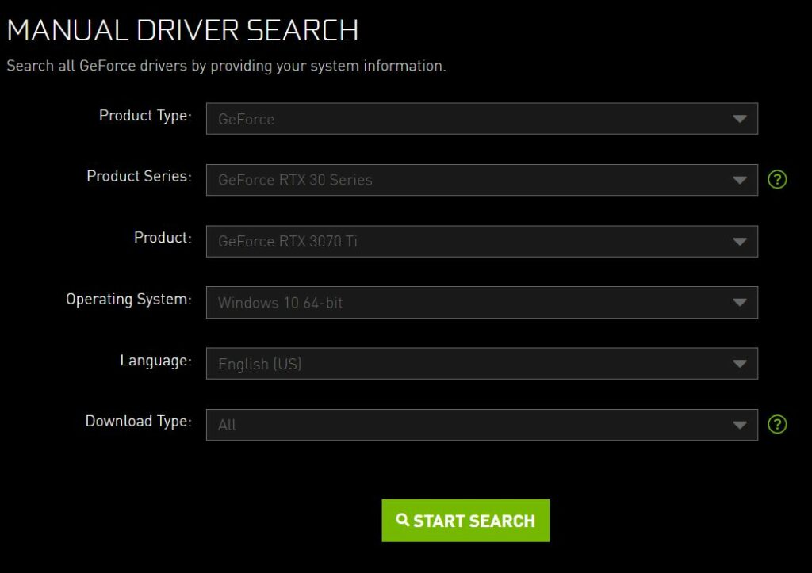This screenshot has height=573, width=812.
Task: Click the arrow icon in the Download Type field
Action: coord(739,425)
